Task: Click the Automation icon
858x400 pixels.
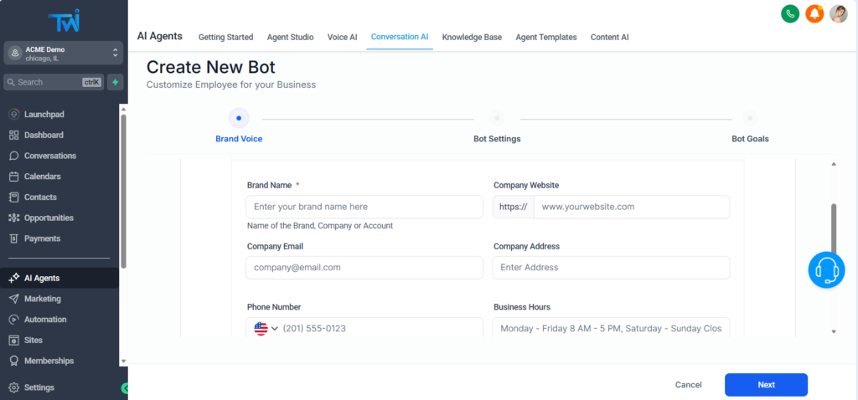Action: point(14,320)
